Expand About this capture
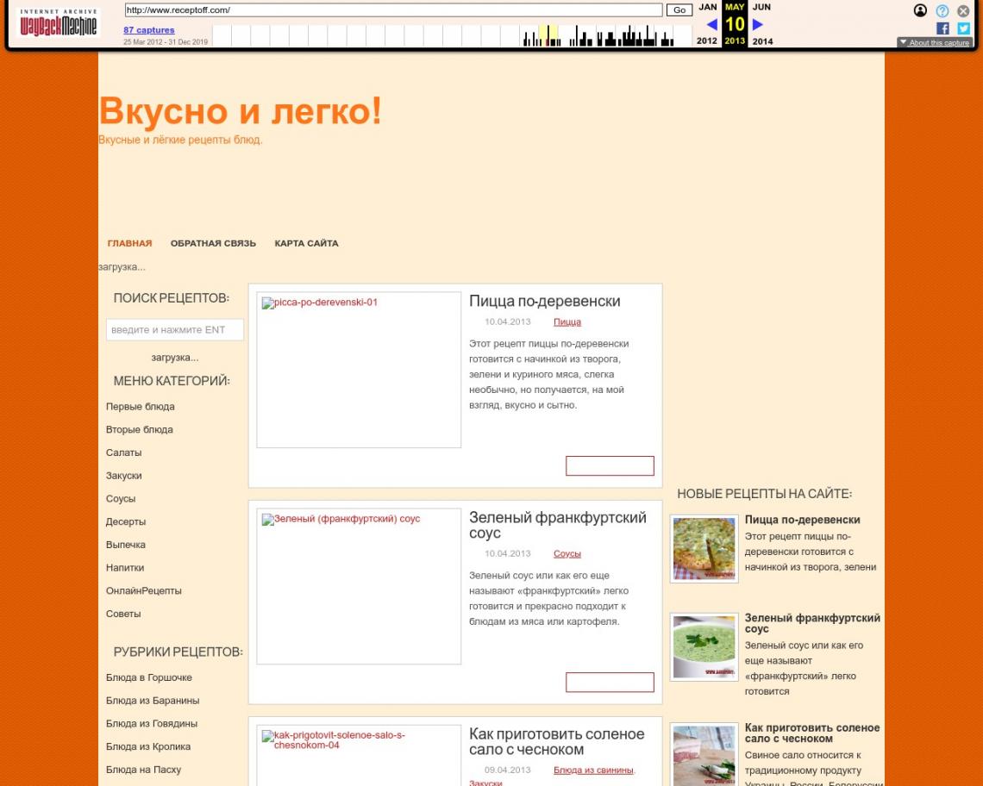The image size is (983, 786). (935, 42)
